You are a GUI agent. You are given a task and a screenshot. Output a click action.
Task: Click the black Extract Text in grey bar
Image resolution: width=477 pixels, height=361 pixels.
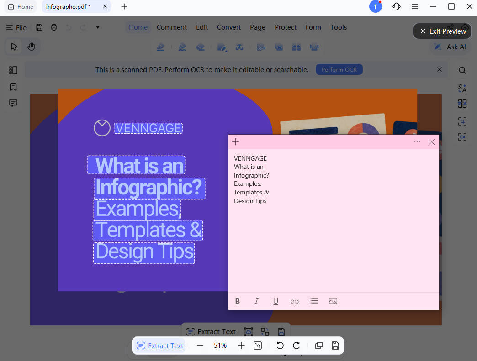pos(211,331)
